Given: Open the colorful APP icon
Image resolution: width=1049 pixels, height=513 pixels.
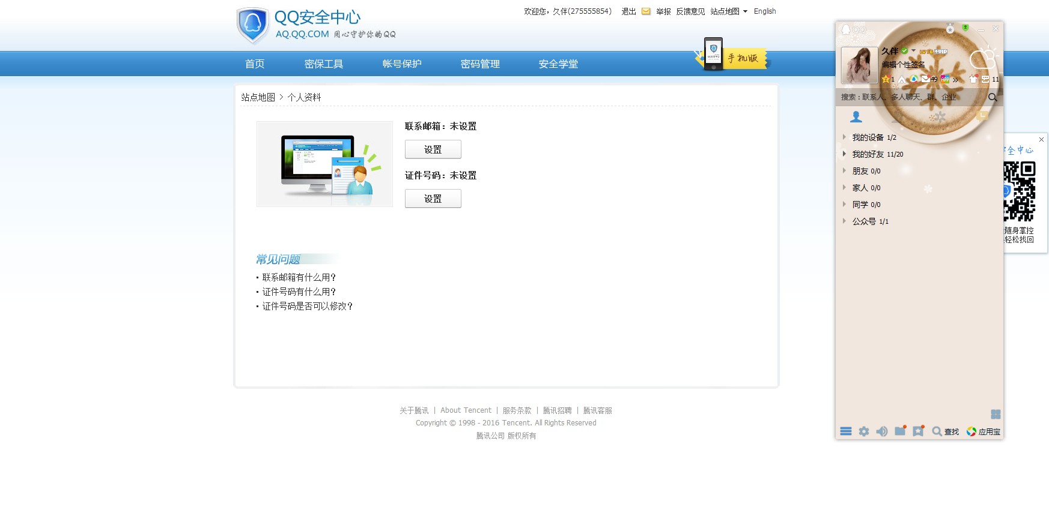Looking at the screenshot, I should point(945,79).
